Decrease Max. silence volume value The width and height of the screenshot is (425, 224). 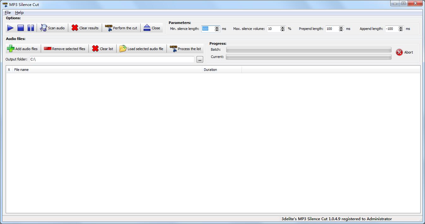click(283, 30)
